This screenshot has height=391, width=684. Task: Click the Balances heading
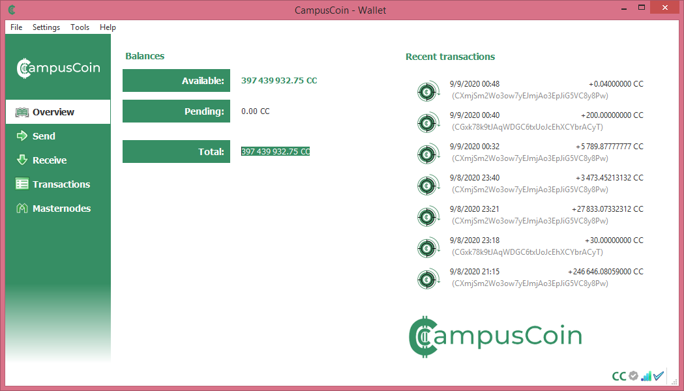pyautogui.click(x=145, y=56)
